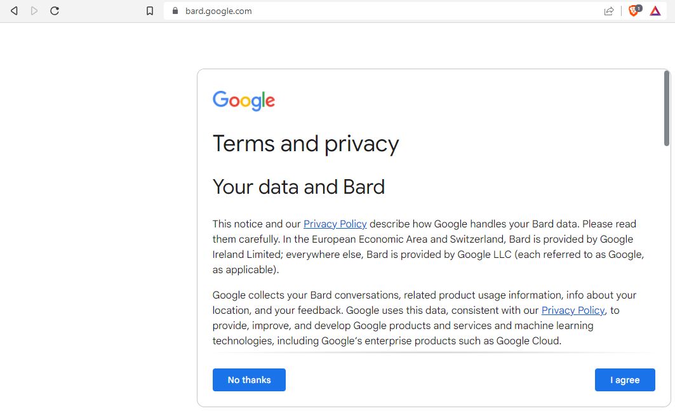Go back using the browser back arrow

(x=14, y=11)
